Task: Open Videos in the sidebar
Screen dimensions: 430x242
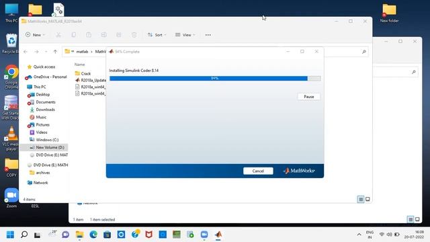Action: click(x=42, y=132)
